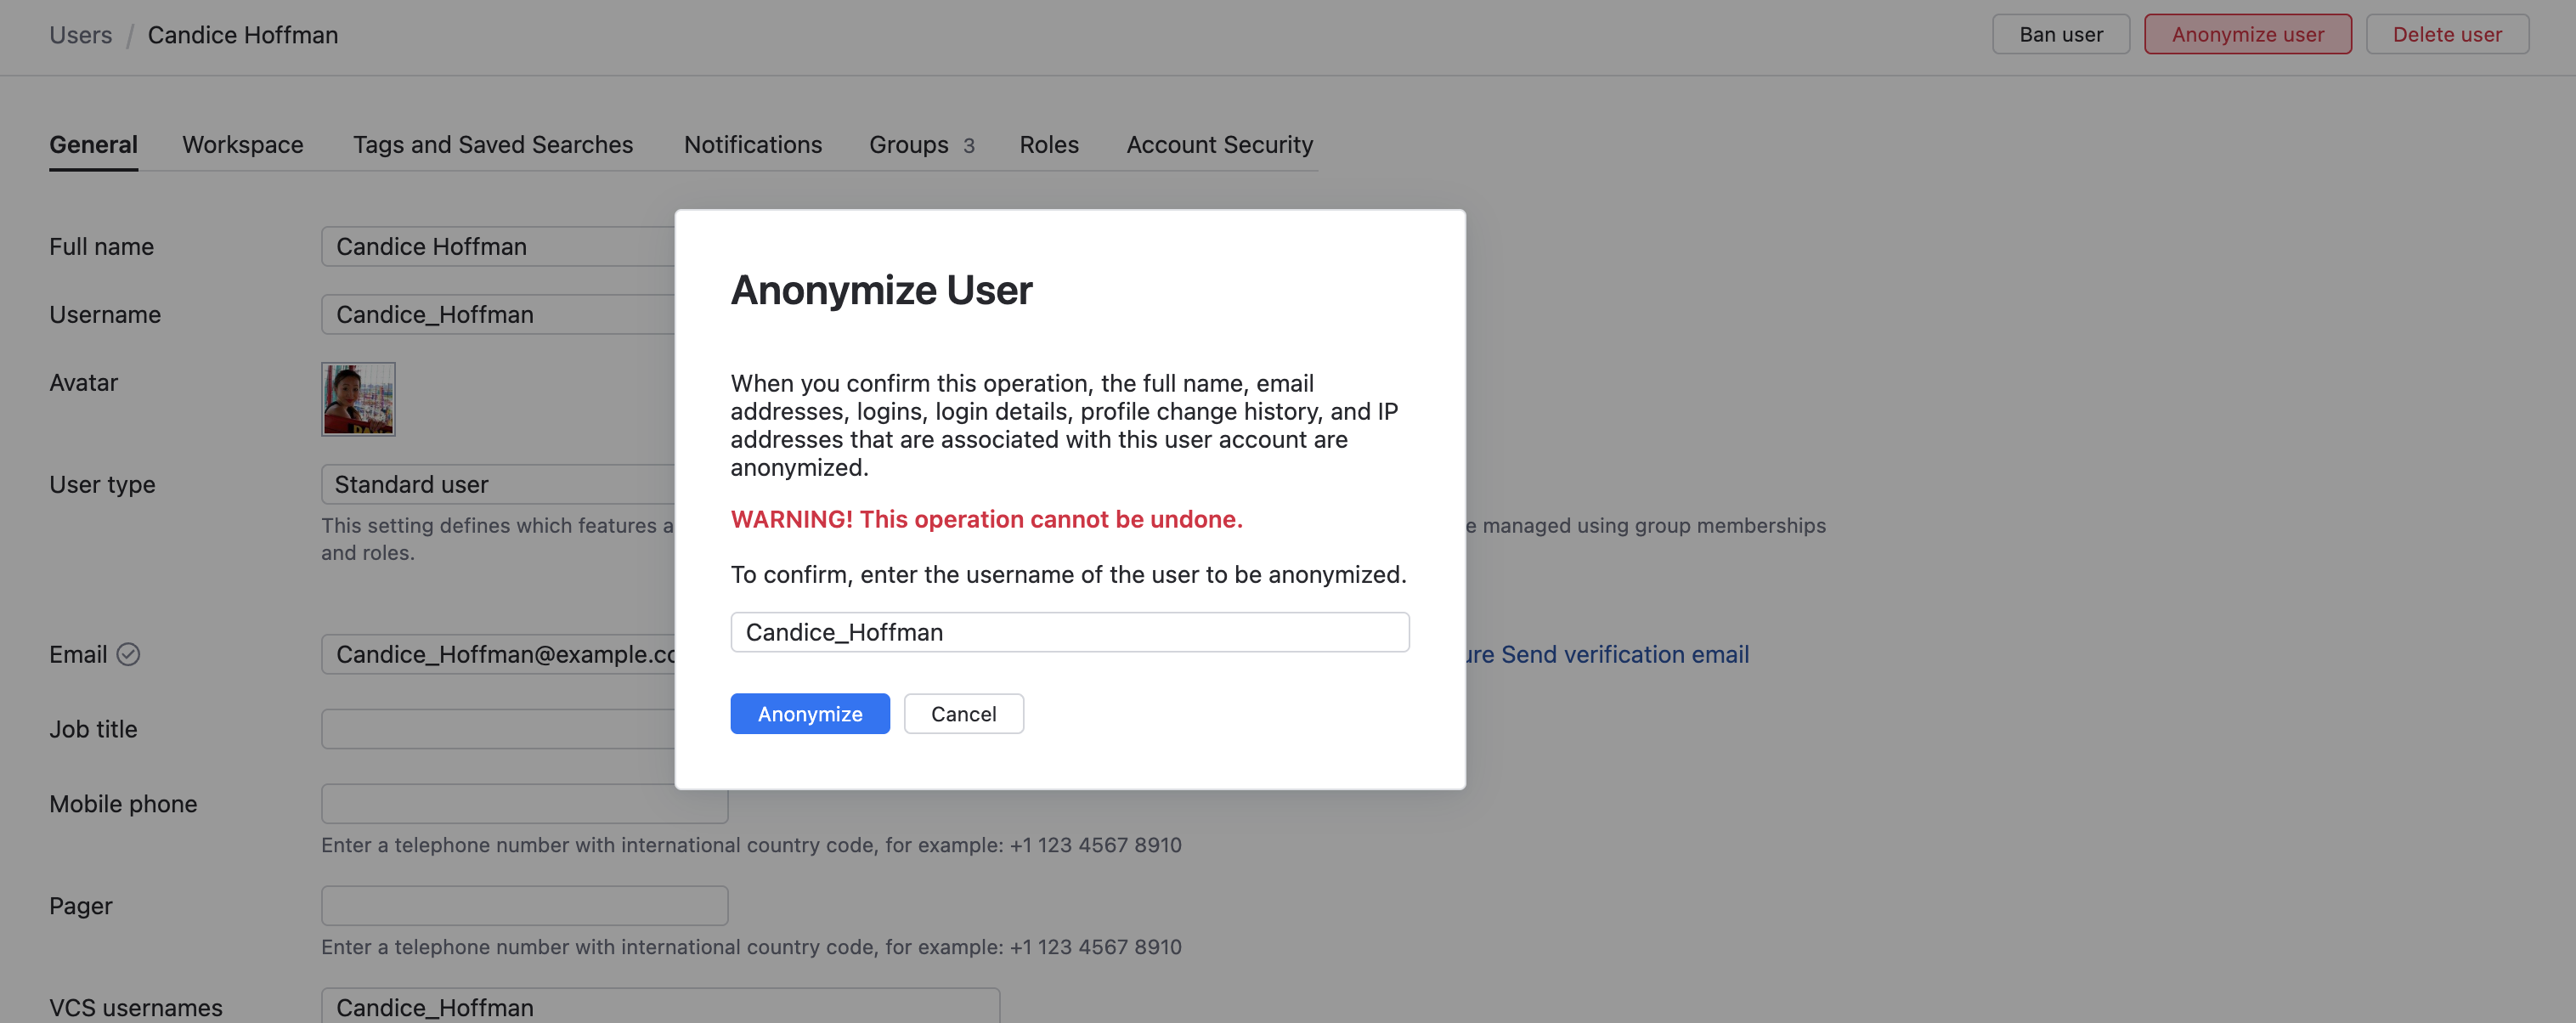The height and width of the screenshot is (1023, 2576).
Task: Focus the VCS usernames field
Action: [660, 1006]
